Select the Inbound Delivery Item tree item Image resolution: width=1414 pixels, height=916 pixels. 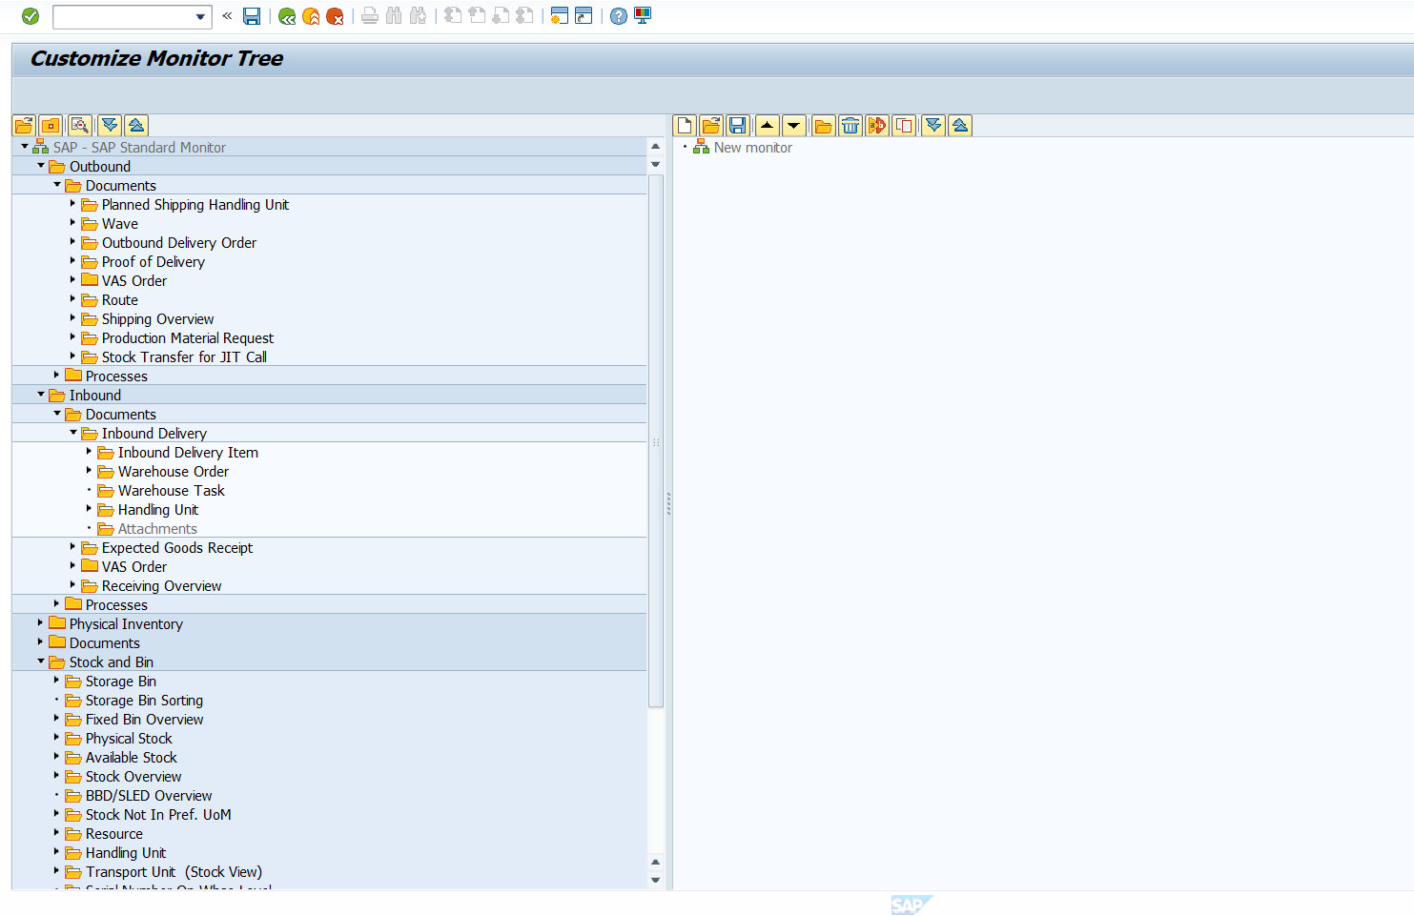(x=188, y=453)
